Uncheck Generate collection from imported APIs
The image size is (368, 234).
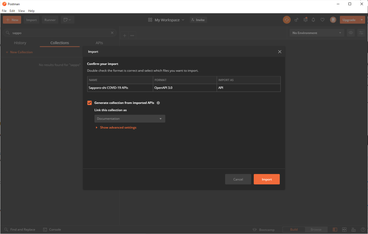coord(90,103)
